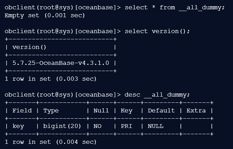This screenshot has width=233, height=149.
Task: Click the 'NO' value in Null column
Action: [x=97, y=126]
